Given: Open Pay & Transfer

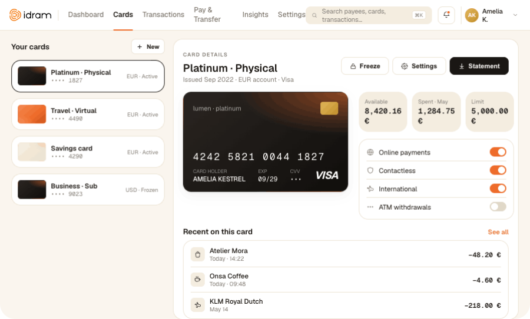Looking at the screenshot, I should (x=207, y=15).
